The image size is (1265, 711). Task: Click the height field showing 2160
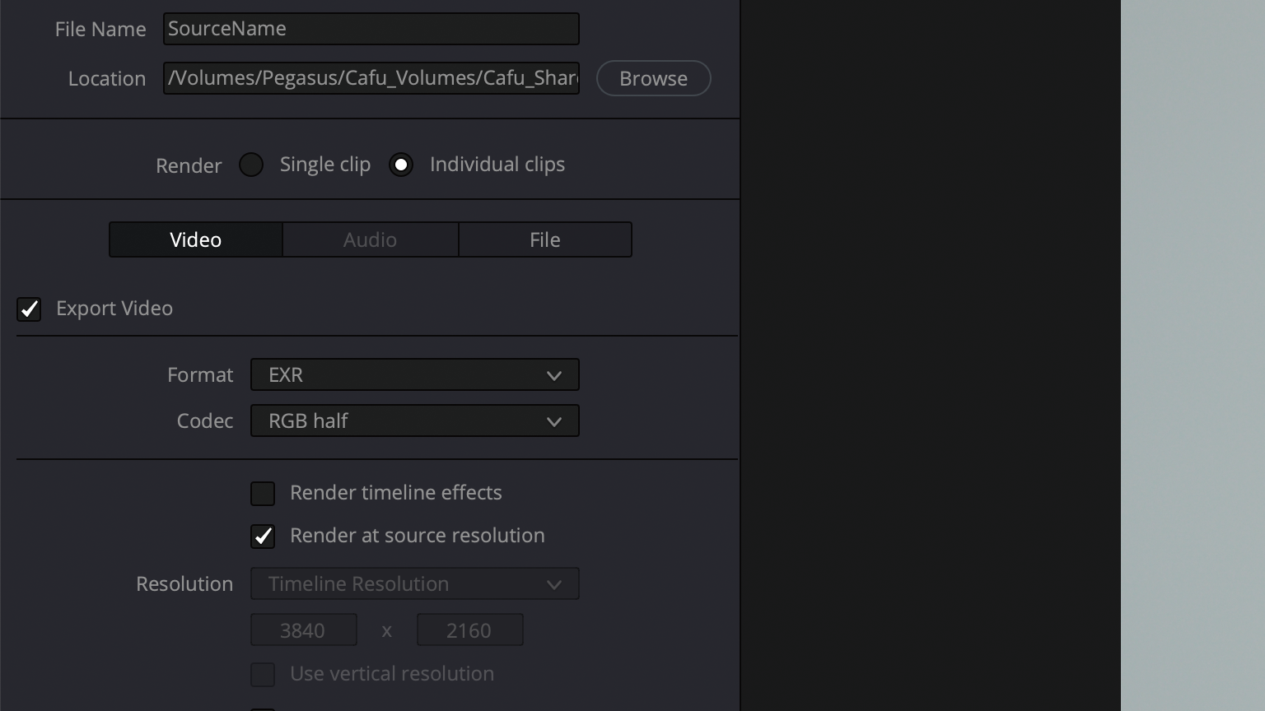click(x=469, y=630)
